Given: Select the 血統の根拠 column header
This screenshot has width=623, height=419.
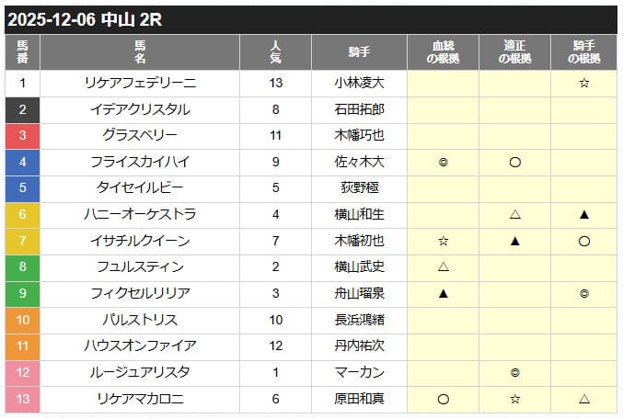Looking at the screenshot, I should [444, 52].
